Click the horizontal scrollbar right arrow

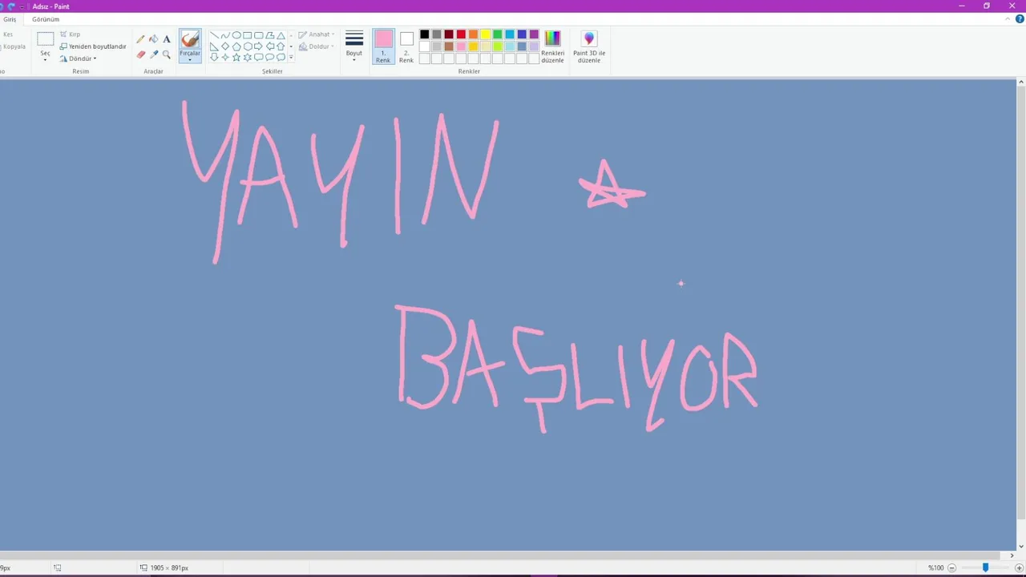[x=1012, y=555]
